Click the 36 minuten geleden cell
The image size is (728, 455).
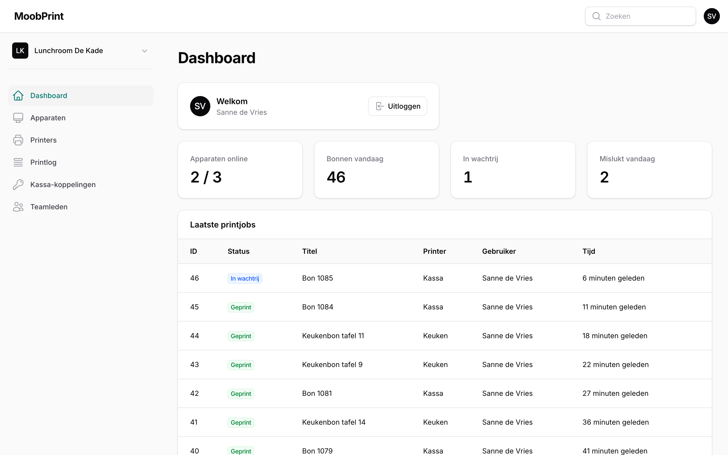tap(616, 422)
